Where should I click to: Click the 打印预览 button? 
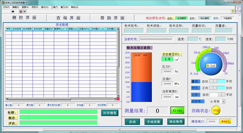(x=110, y=113)
